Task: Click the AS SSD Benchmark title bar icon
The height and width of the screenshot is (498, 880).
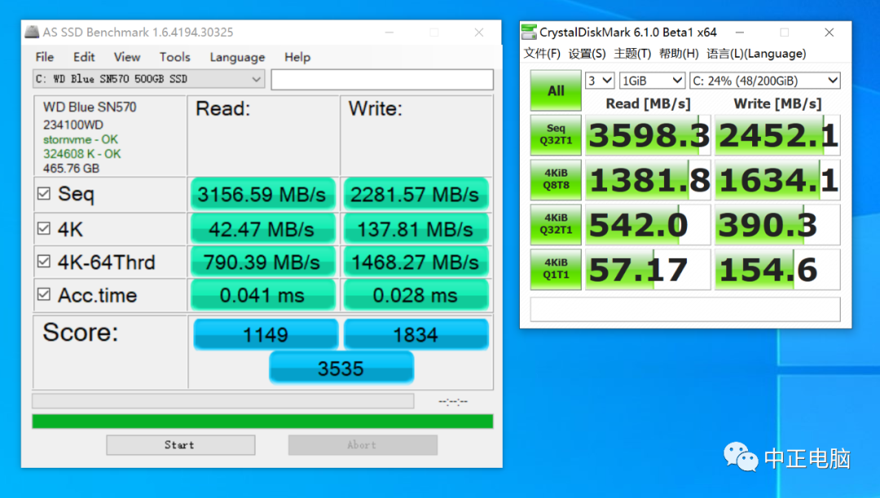Action: pyautogui.click(x=32, y=32)
